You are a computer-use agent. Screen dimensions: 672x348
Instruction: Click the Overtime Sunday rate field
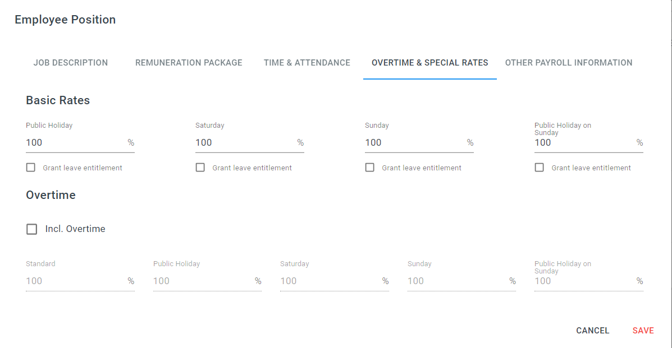pos(461,281)
